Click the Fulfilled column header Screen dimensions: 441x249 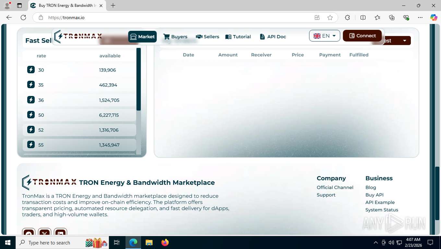click(x=359, y=55)
